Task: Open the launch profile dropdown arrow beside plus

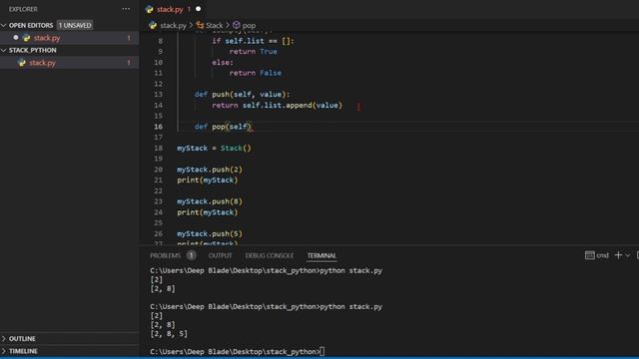Action: click(628, 255)
